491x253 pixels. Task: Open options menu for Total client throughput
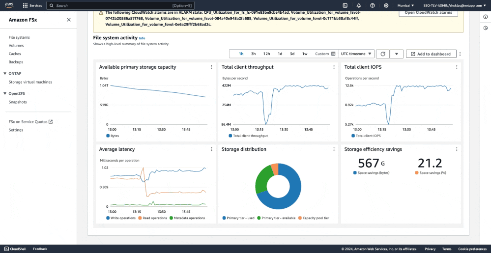coord(334,67)
